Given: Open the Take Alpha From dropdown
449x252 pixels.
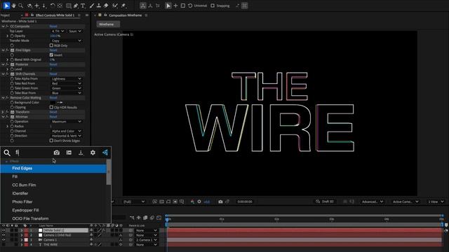Looking at the screenshot, I should tap(67, 78).
